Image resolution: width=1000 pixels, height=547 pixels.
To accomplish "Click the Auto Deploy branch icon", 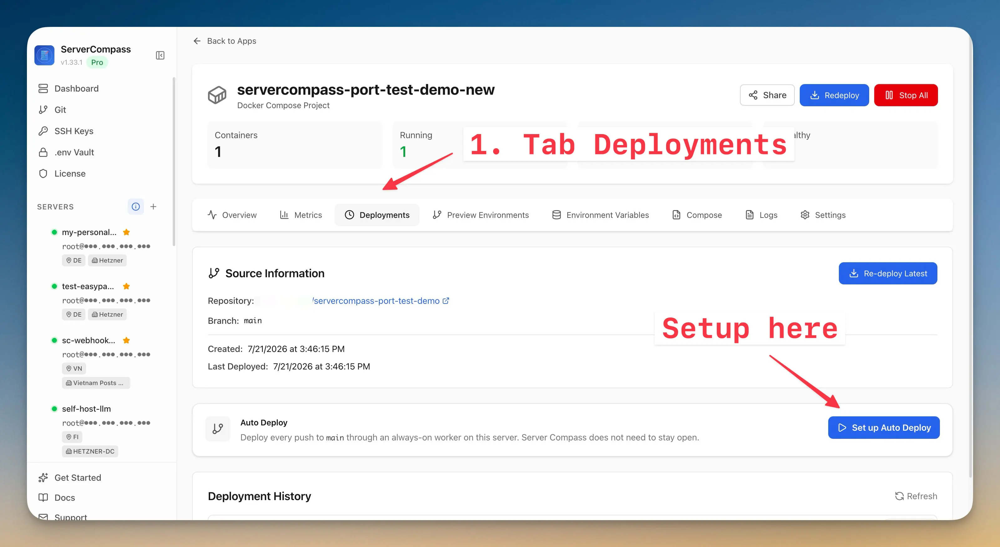I will coord(218,428).
